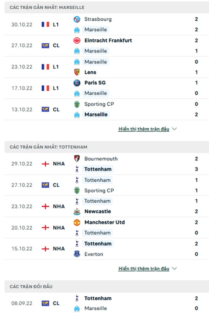Expand more Tottenham matches via chevron

[174, 269]
